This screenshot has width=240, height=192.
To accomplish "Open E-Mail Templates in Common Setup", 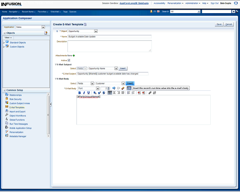I will [x=17, y=107].
